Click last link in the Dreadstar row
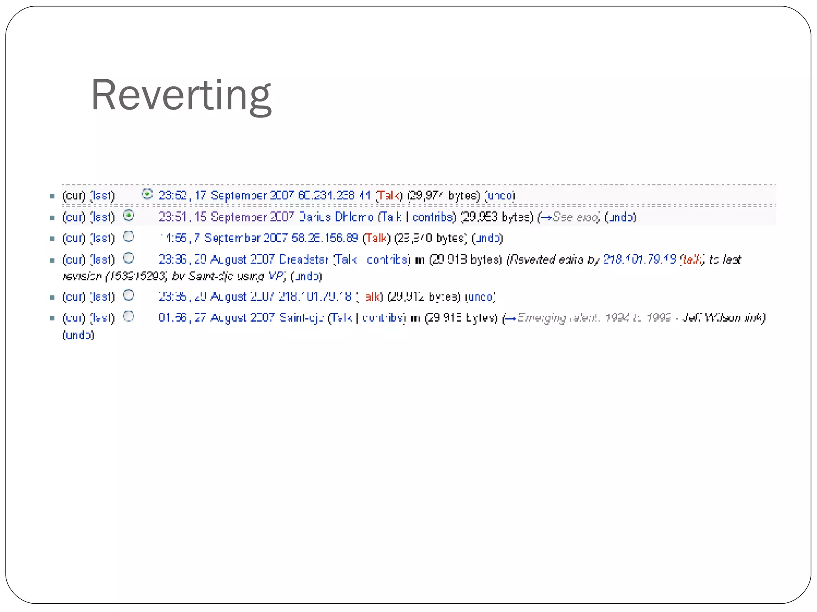817x612 pixels. 103,259
